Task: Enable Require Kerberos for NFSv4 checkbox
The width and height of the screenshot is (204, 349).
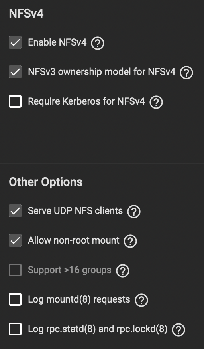Action: tap(15, 101)
